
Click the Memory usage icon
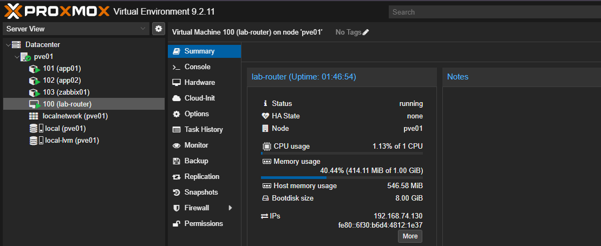[x=266, y=162]
